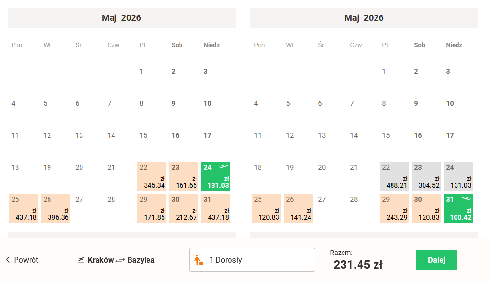Go back using the Powrót button
Image resolution: width=490 pixels, height=286 pixels.
(x=23, y=260)
